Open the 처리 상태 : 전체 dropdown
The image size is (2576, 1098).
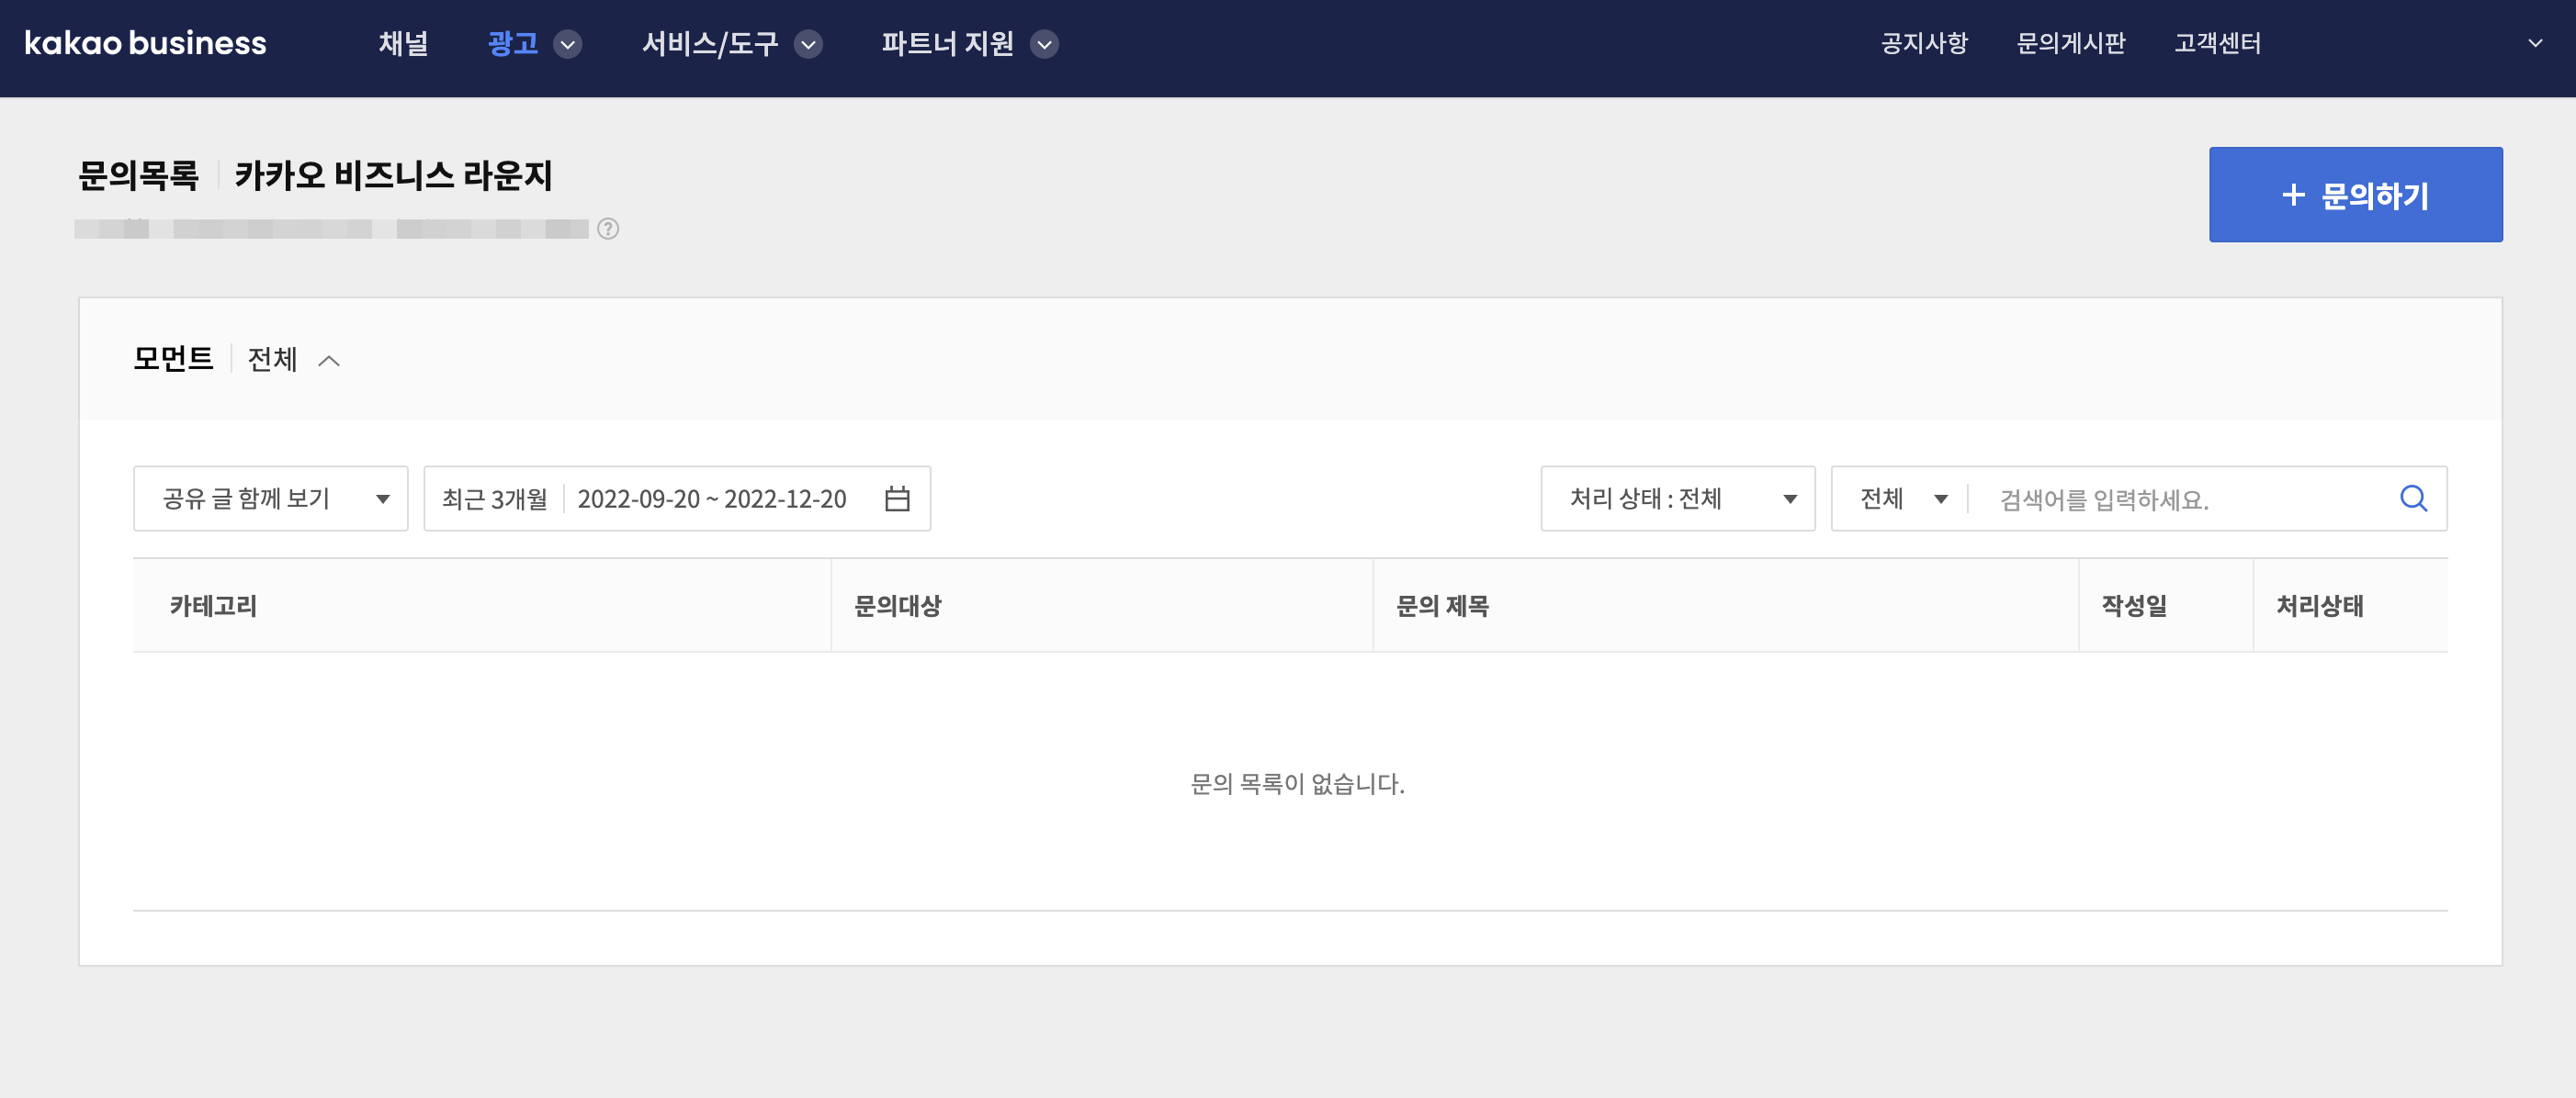coord(1677,498)
